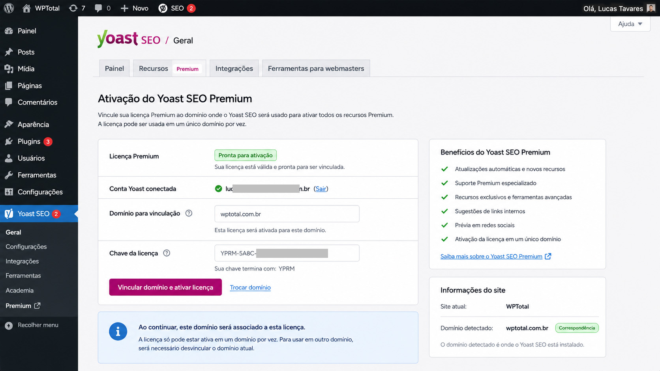The height and width of the screenshot is (371, 660).
Task: Click 'Prévia em redes sociais' benefit
Action: 485,225
